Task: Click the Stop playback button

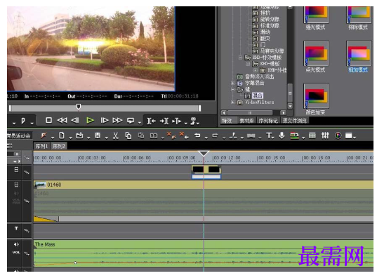Action: pyautogui.click(x=49, y=120)
